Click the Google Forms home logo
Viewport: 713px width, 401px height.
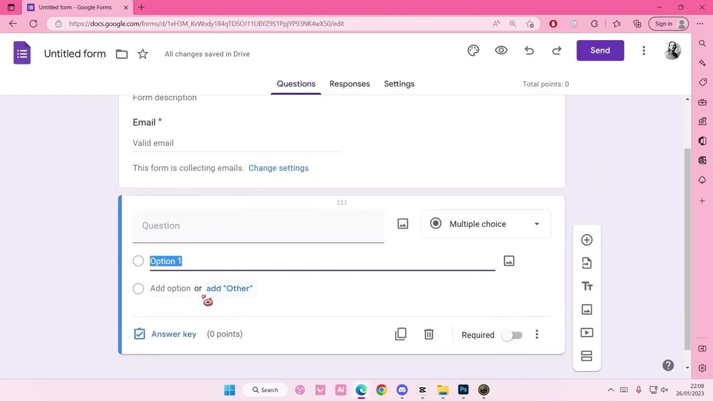[x=22, y=53]
